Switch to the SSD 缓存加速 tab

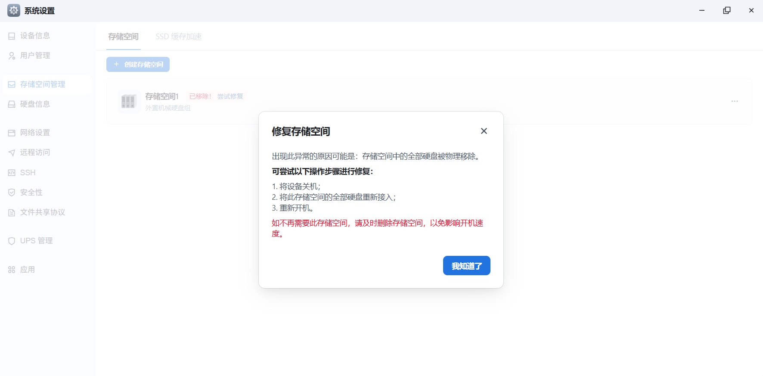(179, 37)
